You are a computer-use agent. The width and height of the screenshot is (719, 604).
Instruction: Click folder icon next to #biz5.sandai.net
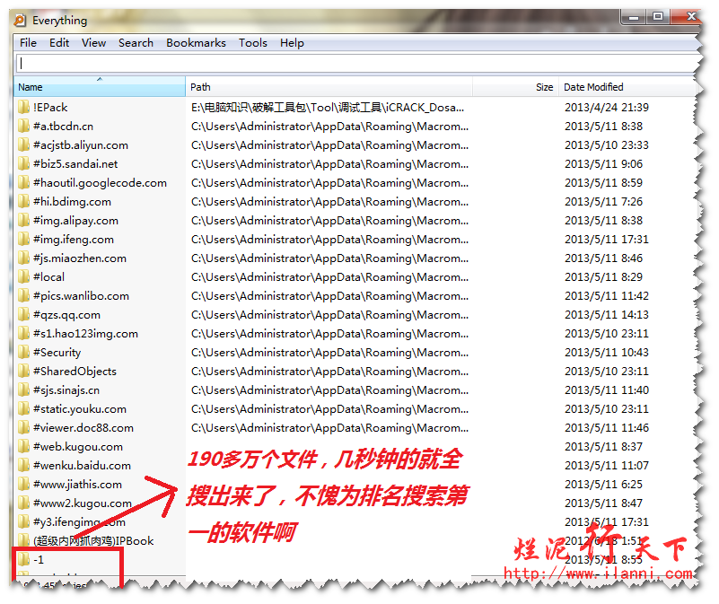[x=24, y=163]
